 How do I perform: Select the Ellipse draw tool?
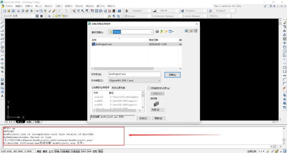coord(2,59)
